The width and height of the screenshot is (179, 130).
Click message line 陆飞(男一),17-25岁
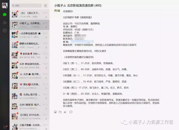pos(88,63)
